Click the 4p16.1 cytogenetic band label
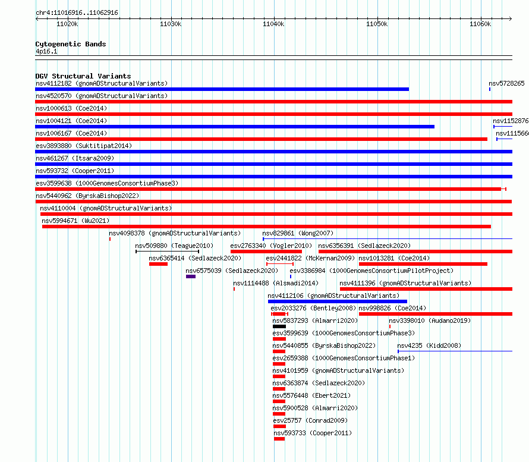 (46, 51)
